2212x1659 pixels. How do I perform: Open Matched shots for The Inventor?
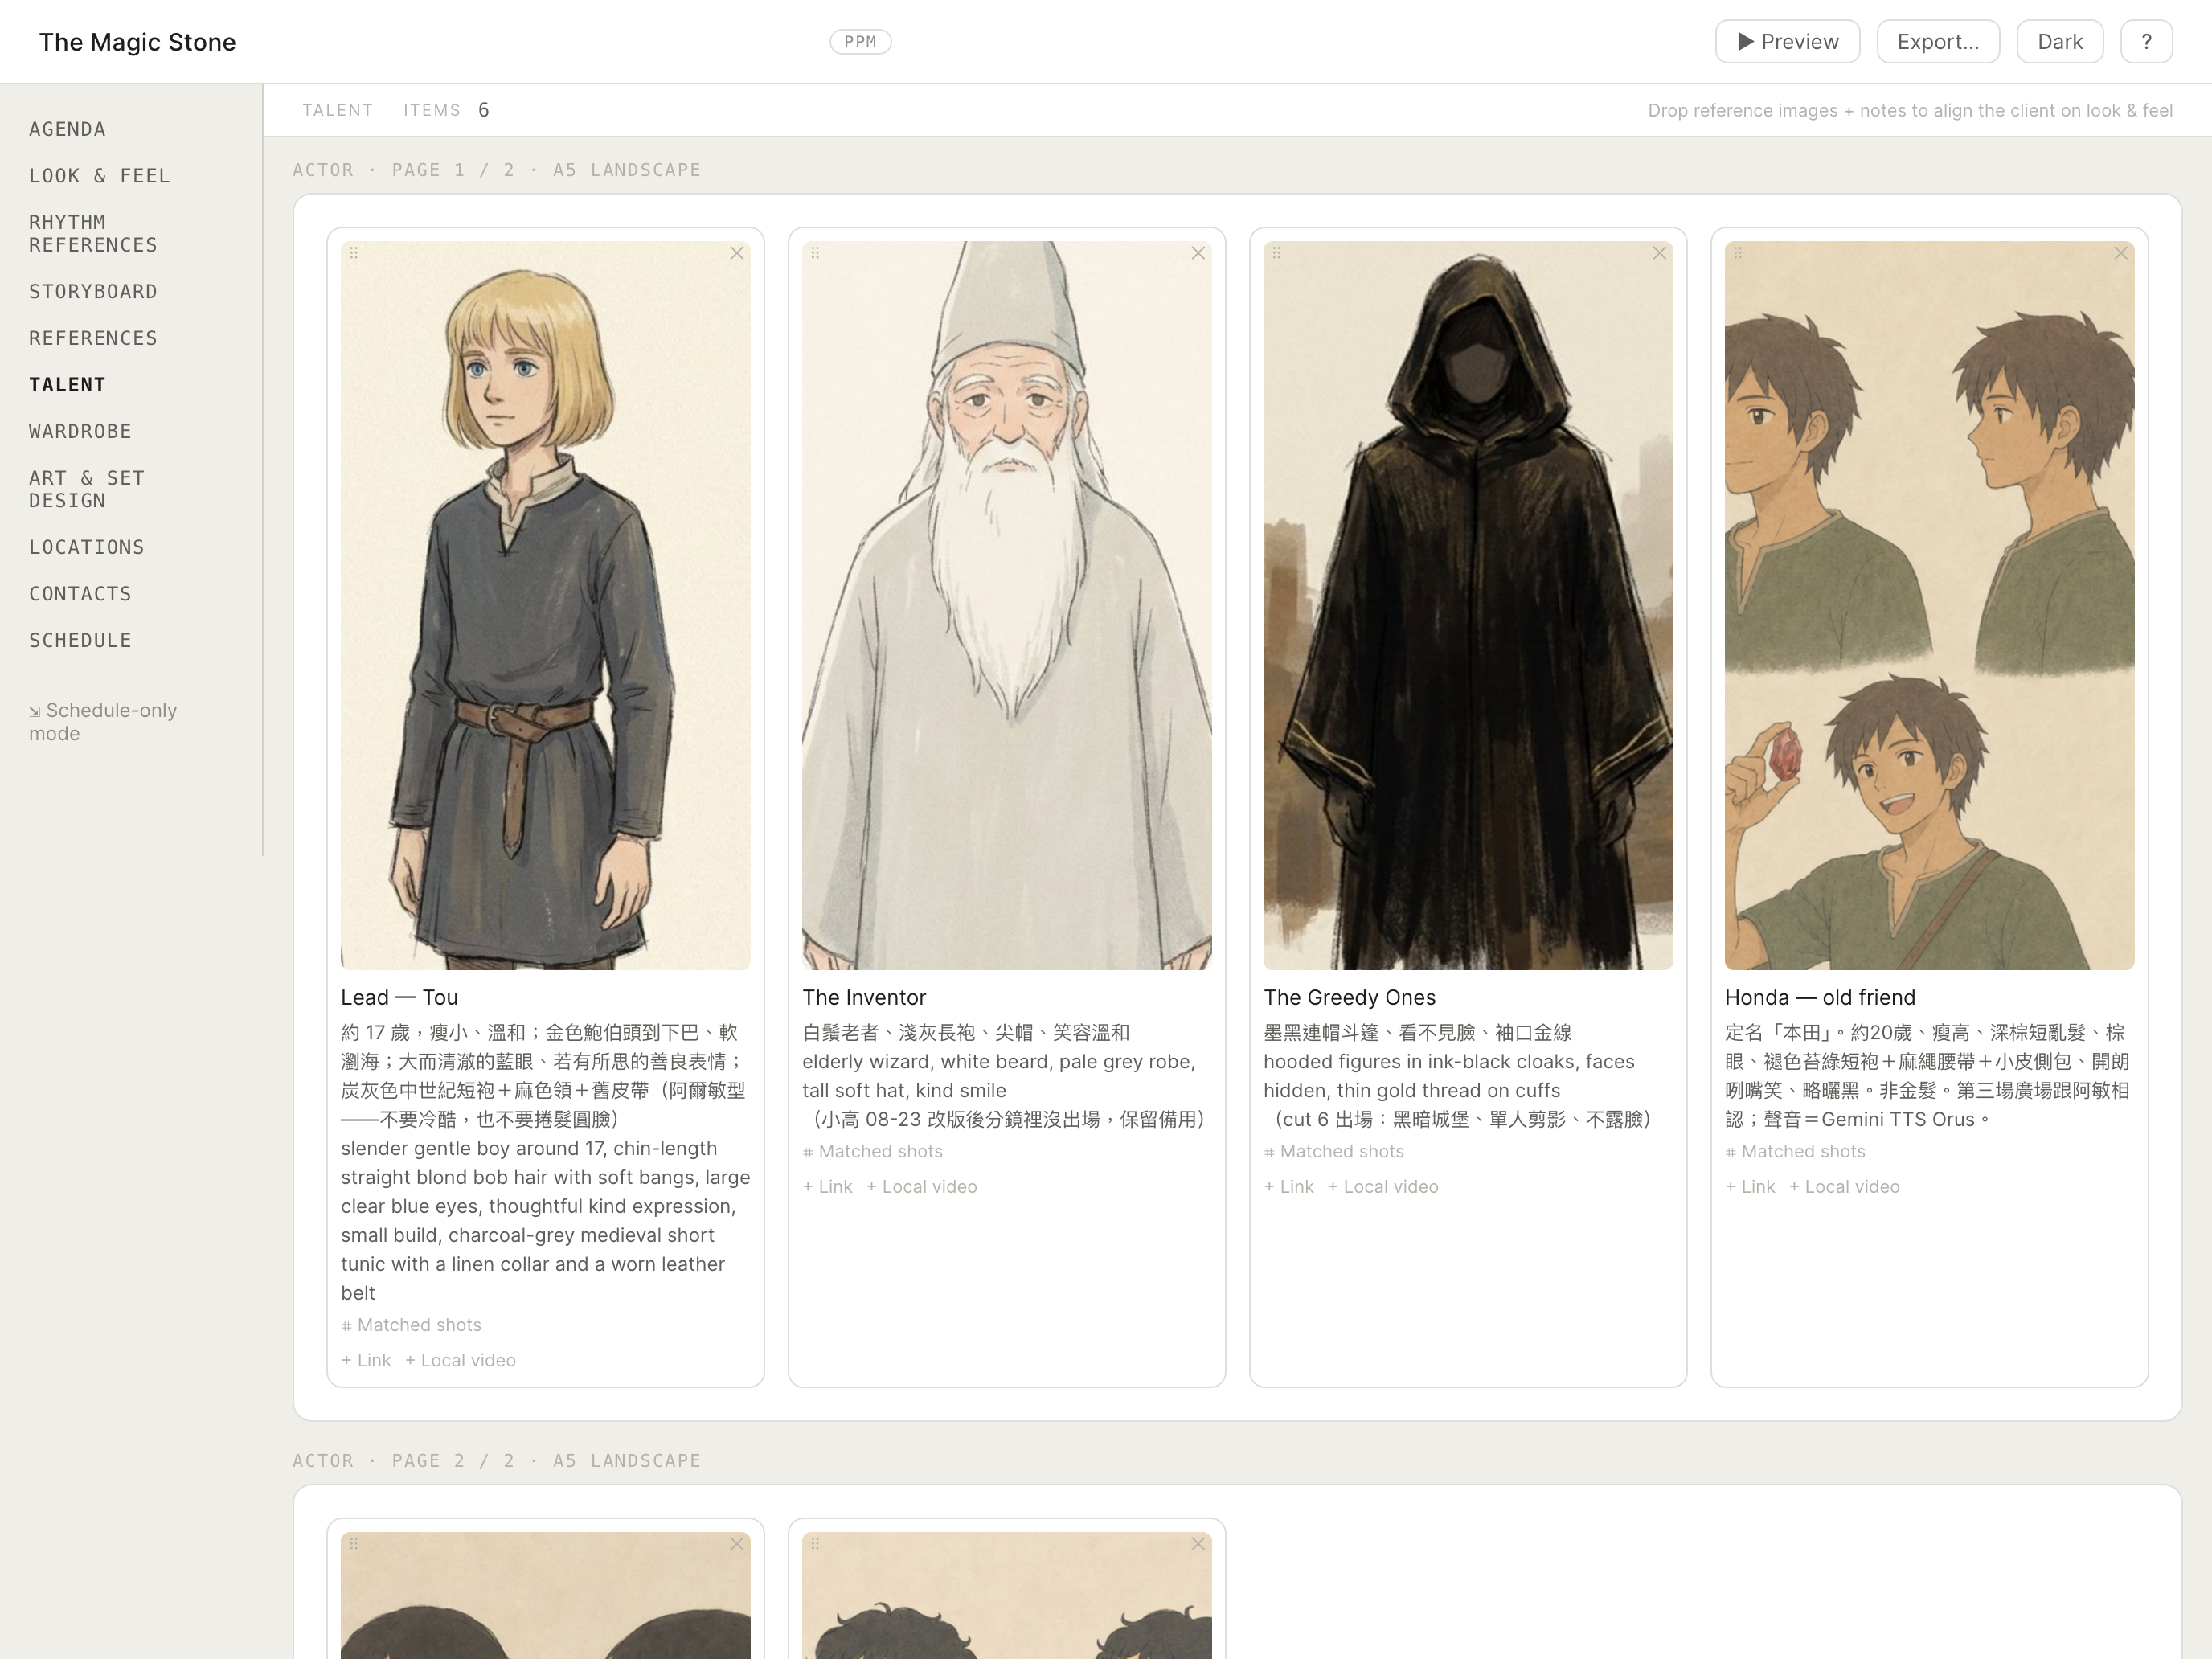tap(872, 1152)
